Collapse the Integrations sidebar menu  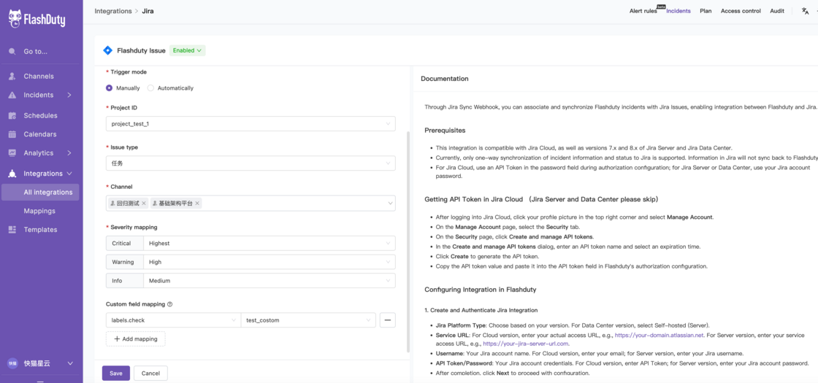click(70, 174)
